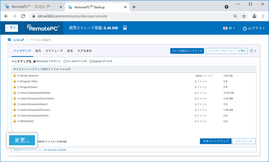Switch to the スケジューラ tab

(x=54, y=51)
